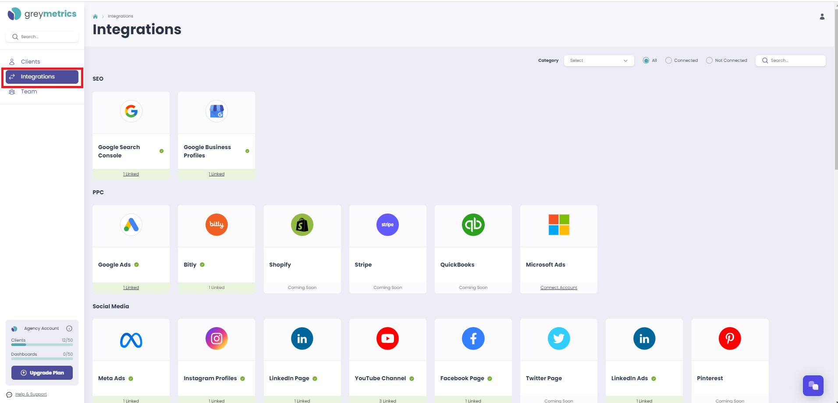Click the Twitter Page card title
Screen dimensions: 838x403
click(x=544, y=378)
